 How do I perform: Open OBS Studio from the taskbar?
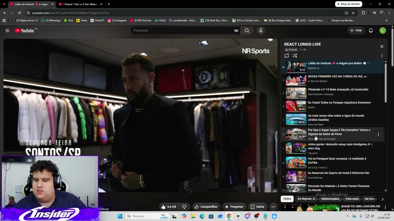[x=256, y=216]
